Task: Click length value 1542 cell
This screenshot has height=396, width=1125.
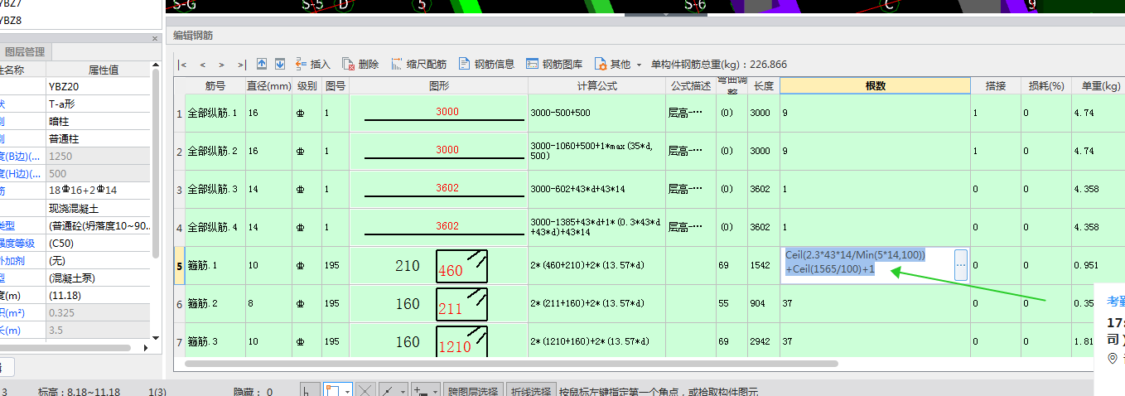Action: coord(763,266)
